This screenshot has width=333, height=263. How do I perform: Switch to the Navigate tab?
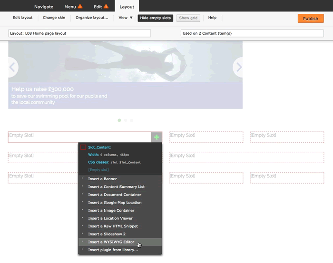43,7
